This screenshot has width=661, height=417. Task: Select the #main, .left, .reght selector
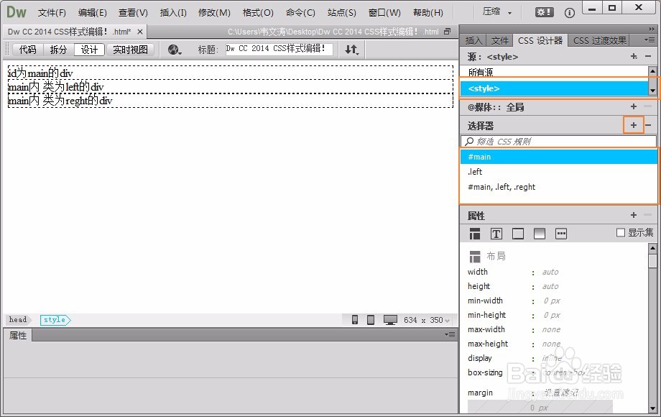[558, 187]
